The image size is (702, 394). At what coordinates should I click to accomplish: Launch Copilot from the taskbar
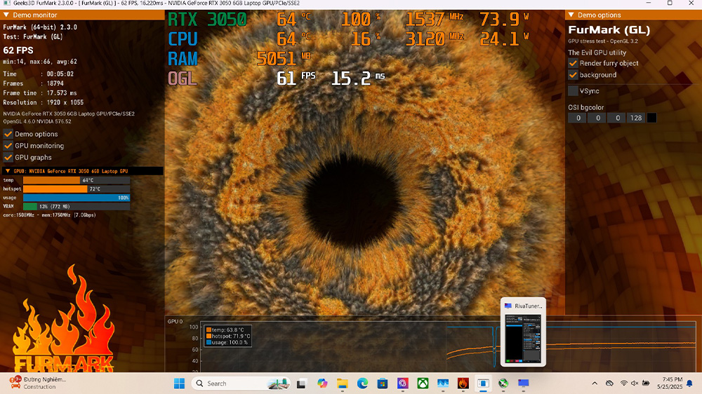(x=322, y=383)
